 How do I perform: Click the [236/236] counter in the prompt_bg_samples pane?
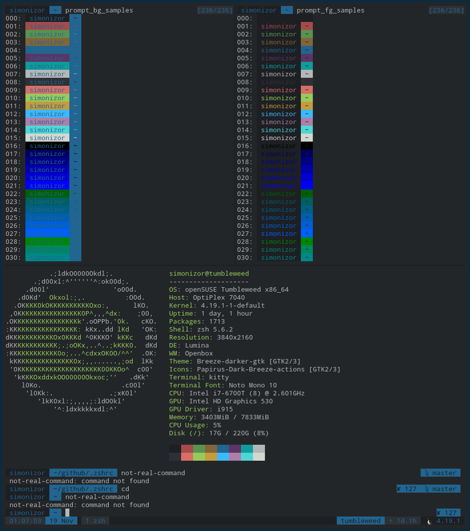point(215,10)
